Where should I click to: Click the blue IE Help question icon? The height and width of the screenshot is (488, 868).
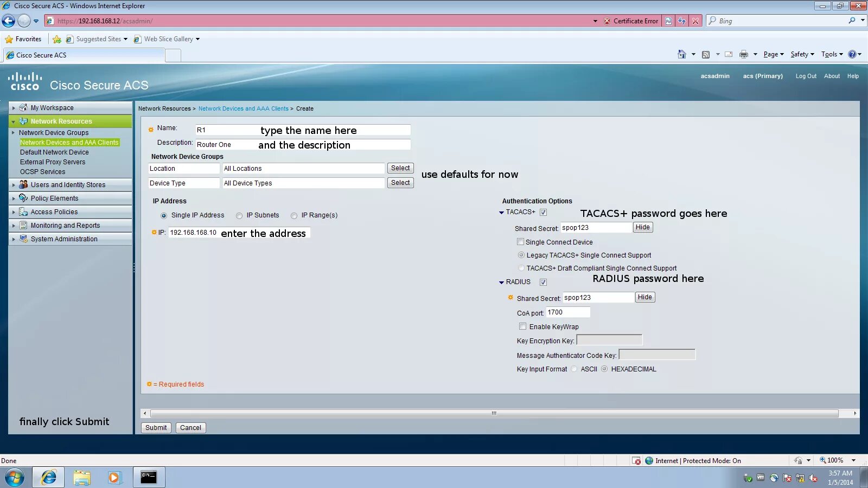click(852, 54)
